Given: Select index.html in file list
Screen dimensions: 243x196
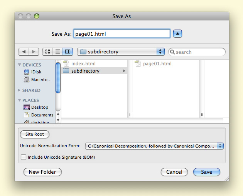Looking at the screenshot, I should [83, 63].
